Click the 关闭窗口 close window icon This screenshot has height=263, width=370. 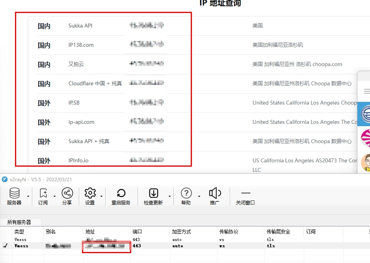245,193
